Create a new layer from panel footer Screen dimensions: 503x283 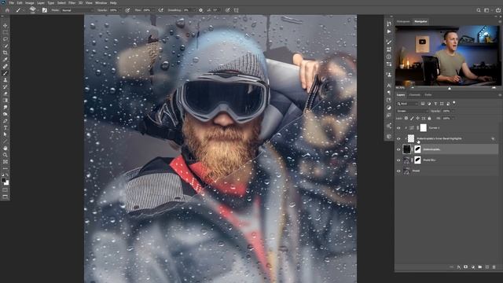click(487, 267)
